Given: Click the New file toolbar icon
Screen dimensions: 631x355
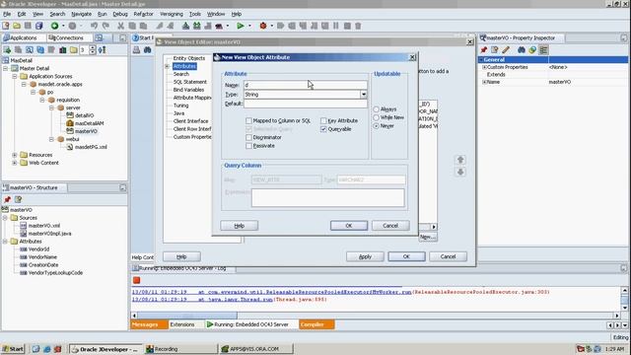Looking at the screenshot, I should 6,26.
